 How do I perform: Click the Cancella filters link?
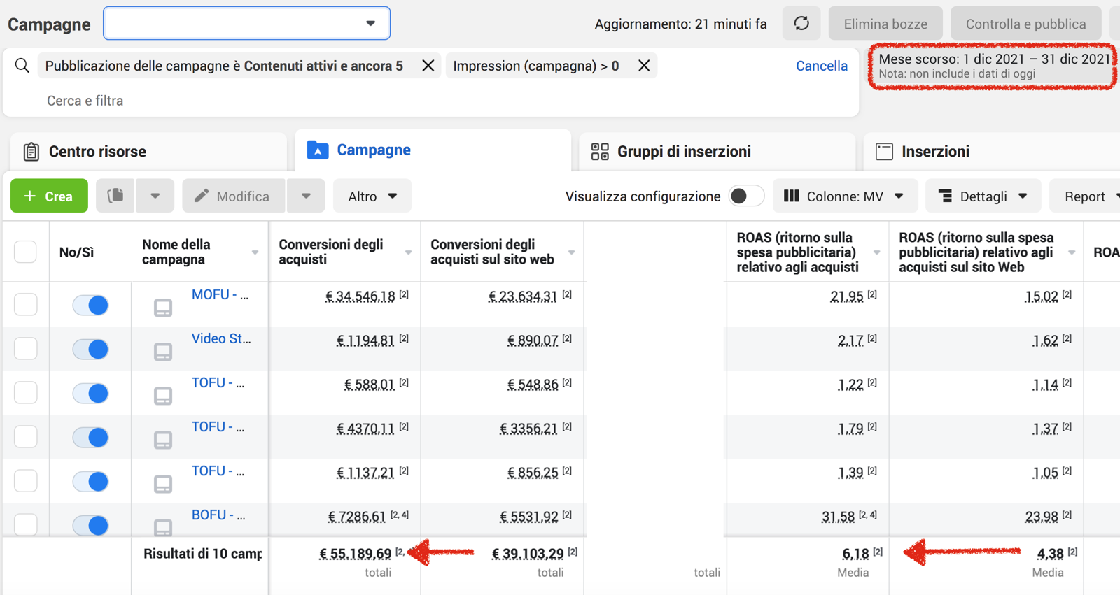click(x=822, y=66)
